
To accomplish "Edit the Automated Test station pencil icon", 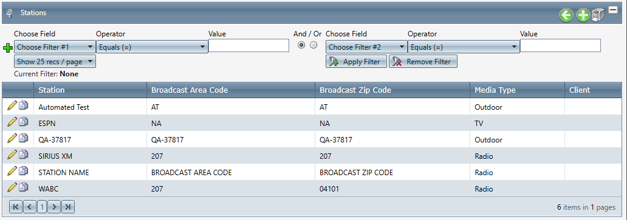I will pyautogui.click(x=12, y=105).
